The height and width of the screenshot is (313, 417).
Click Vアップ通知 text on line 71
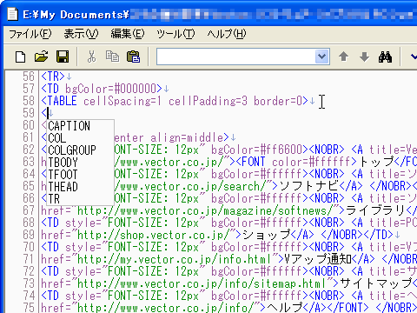(x=318, y=259)
